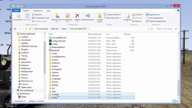Select the Content folder row
This screenshot has height=108, width=192.
pyautogui.click(x=92, y=94)
